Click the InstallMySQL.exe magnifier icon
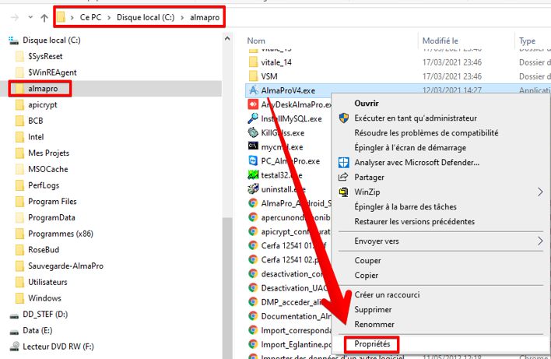Screen dimensions: 551x359 coord(253,118)
